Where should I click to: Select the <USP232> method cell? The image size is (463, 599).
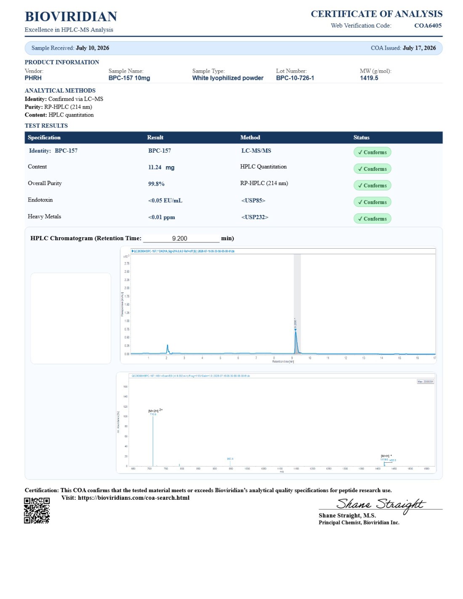tap(255, 217)
